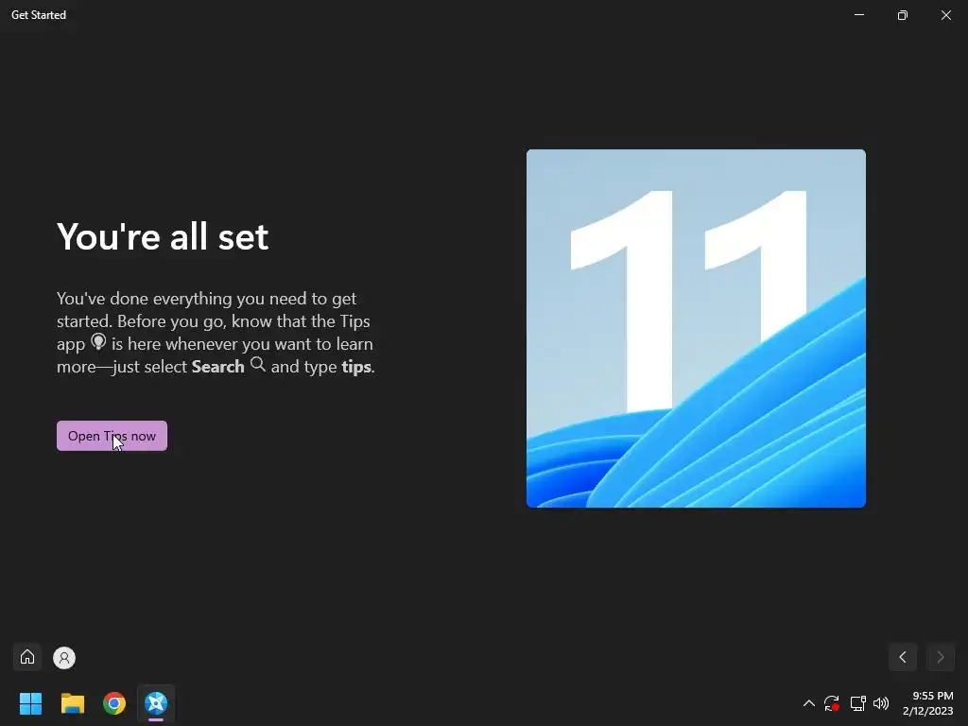Screen dimensions: 968x726
Task: Click the Tips lightbulb icon in the paragraph
Action: tap(98, 342)
